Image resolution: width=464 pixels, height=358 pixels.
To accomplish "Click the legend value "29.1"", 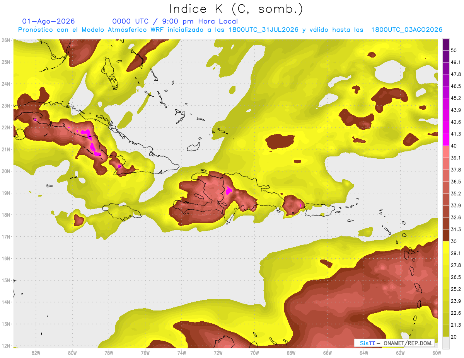I will point(455,253).
